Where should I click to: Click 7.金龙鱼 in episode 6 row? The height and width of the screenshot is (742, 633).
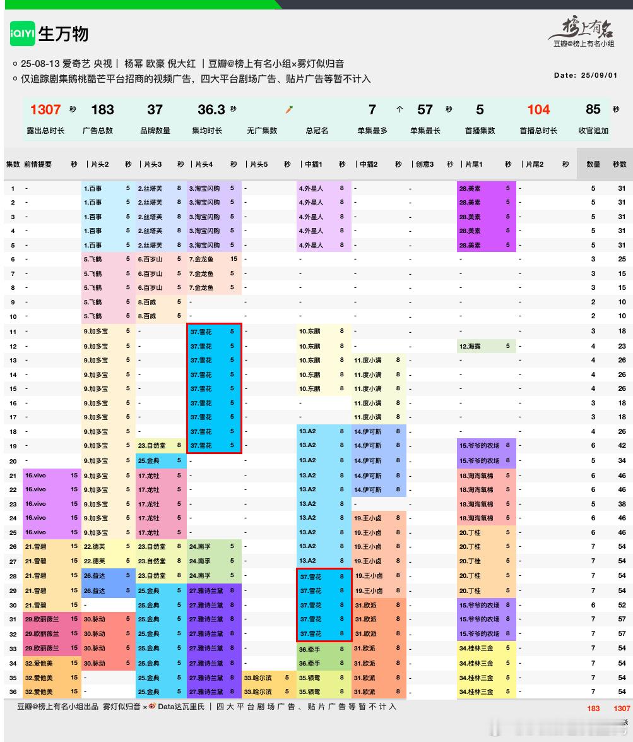[215, 259]
